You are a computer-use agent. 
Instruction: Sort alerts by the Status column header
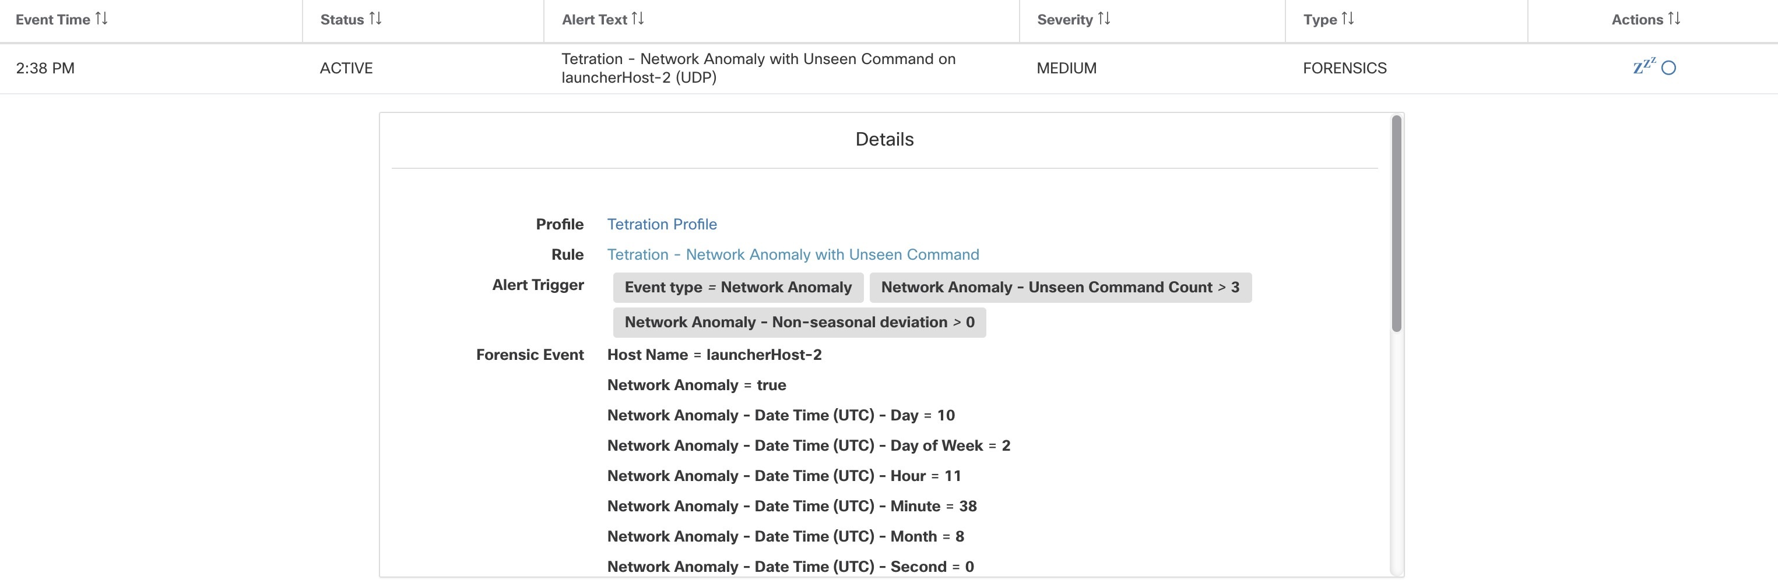342,19
